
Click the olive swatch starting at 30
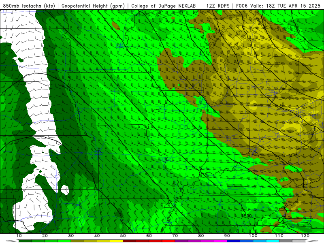(77, 241)
